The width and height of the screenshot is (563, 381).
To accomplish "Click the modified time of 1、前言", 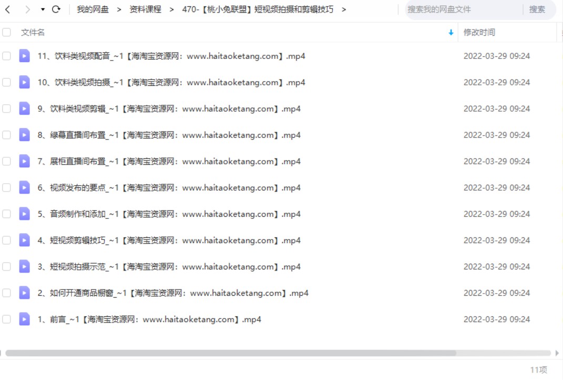I will pyautogui.click(x=497, y=319).
